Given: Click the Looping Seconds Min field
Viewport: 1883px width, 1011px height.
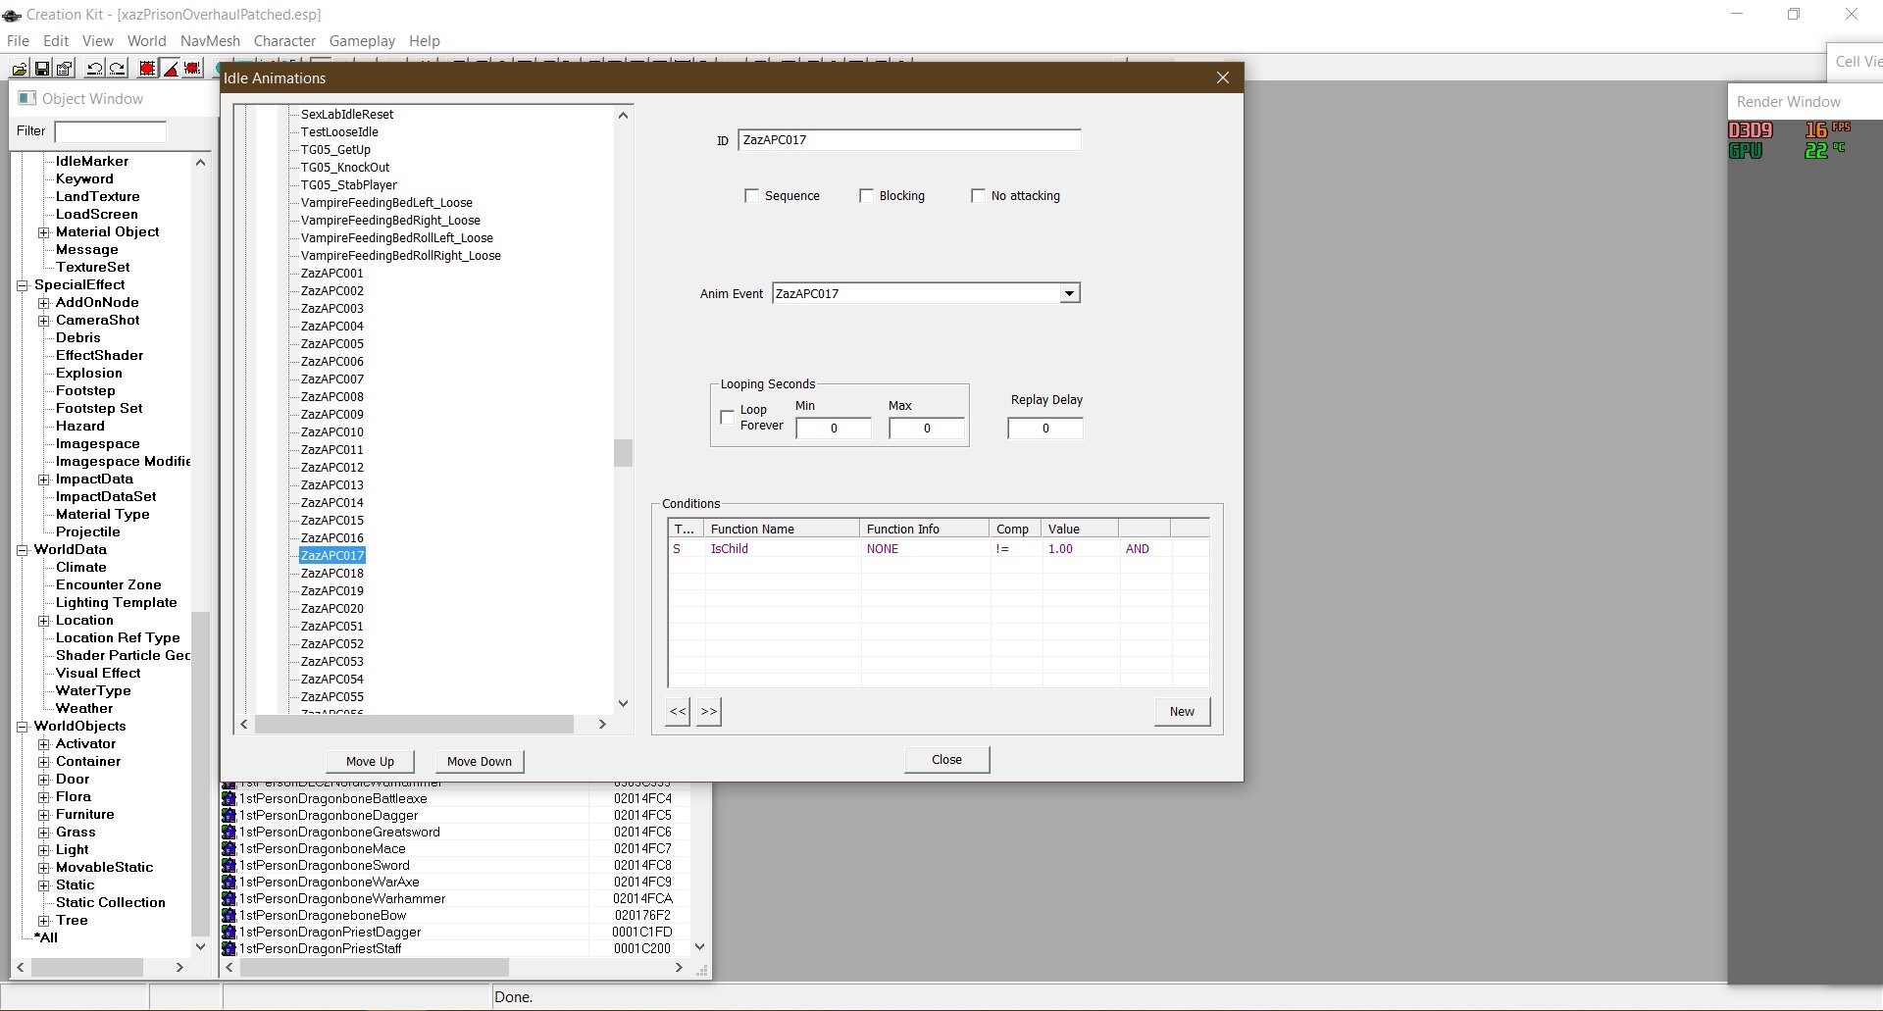Looking at the screenshot, I should (834, 429).
